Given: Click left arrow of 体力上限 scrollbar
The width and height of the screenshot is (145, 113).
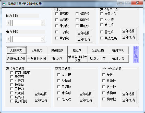Looking at the screenshot, I should point(8,23).
